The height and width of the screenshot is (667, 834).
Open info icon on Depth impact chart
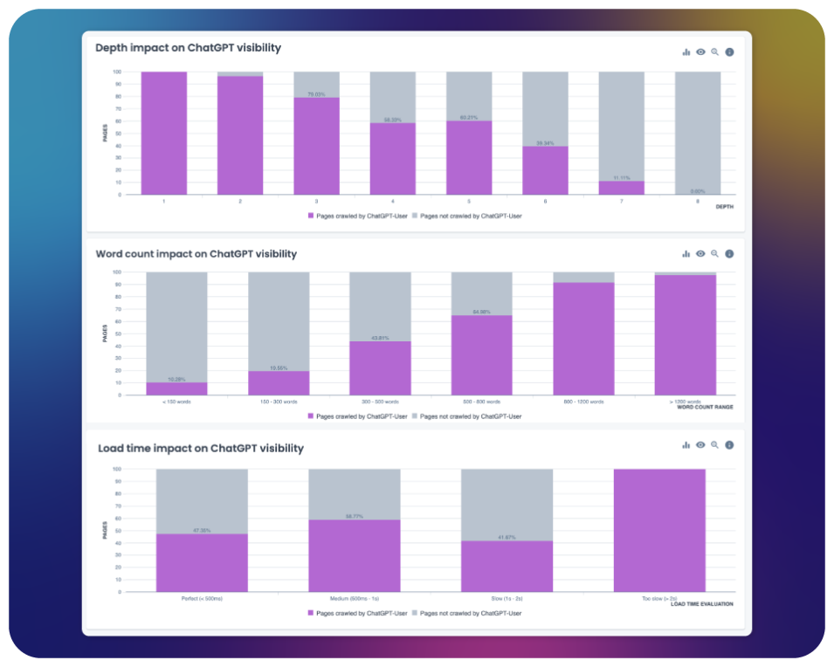click(729, 52)
